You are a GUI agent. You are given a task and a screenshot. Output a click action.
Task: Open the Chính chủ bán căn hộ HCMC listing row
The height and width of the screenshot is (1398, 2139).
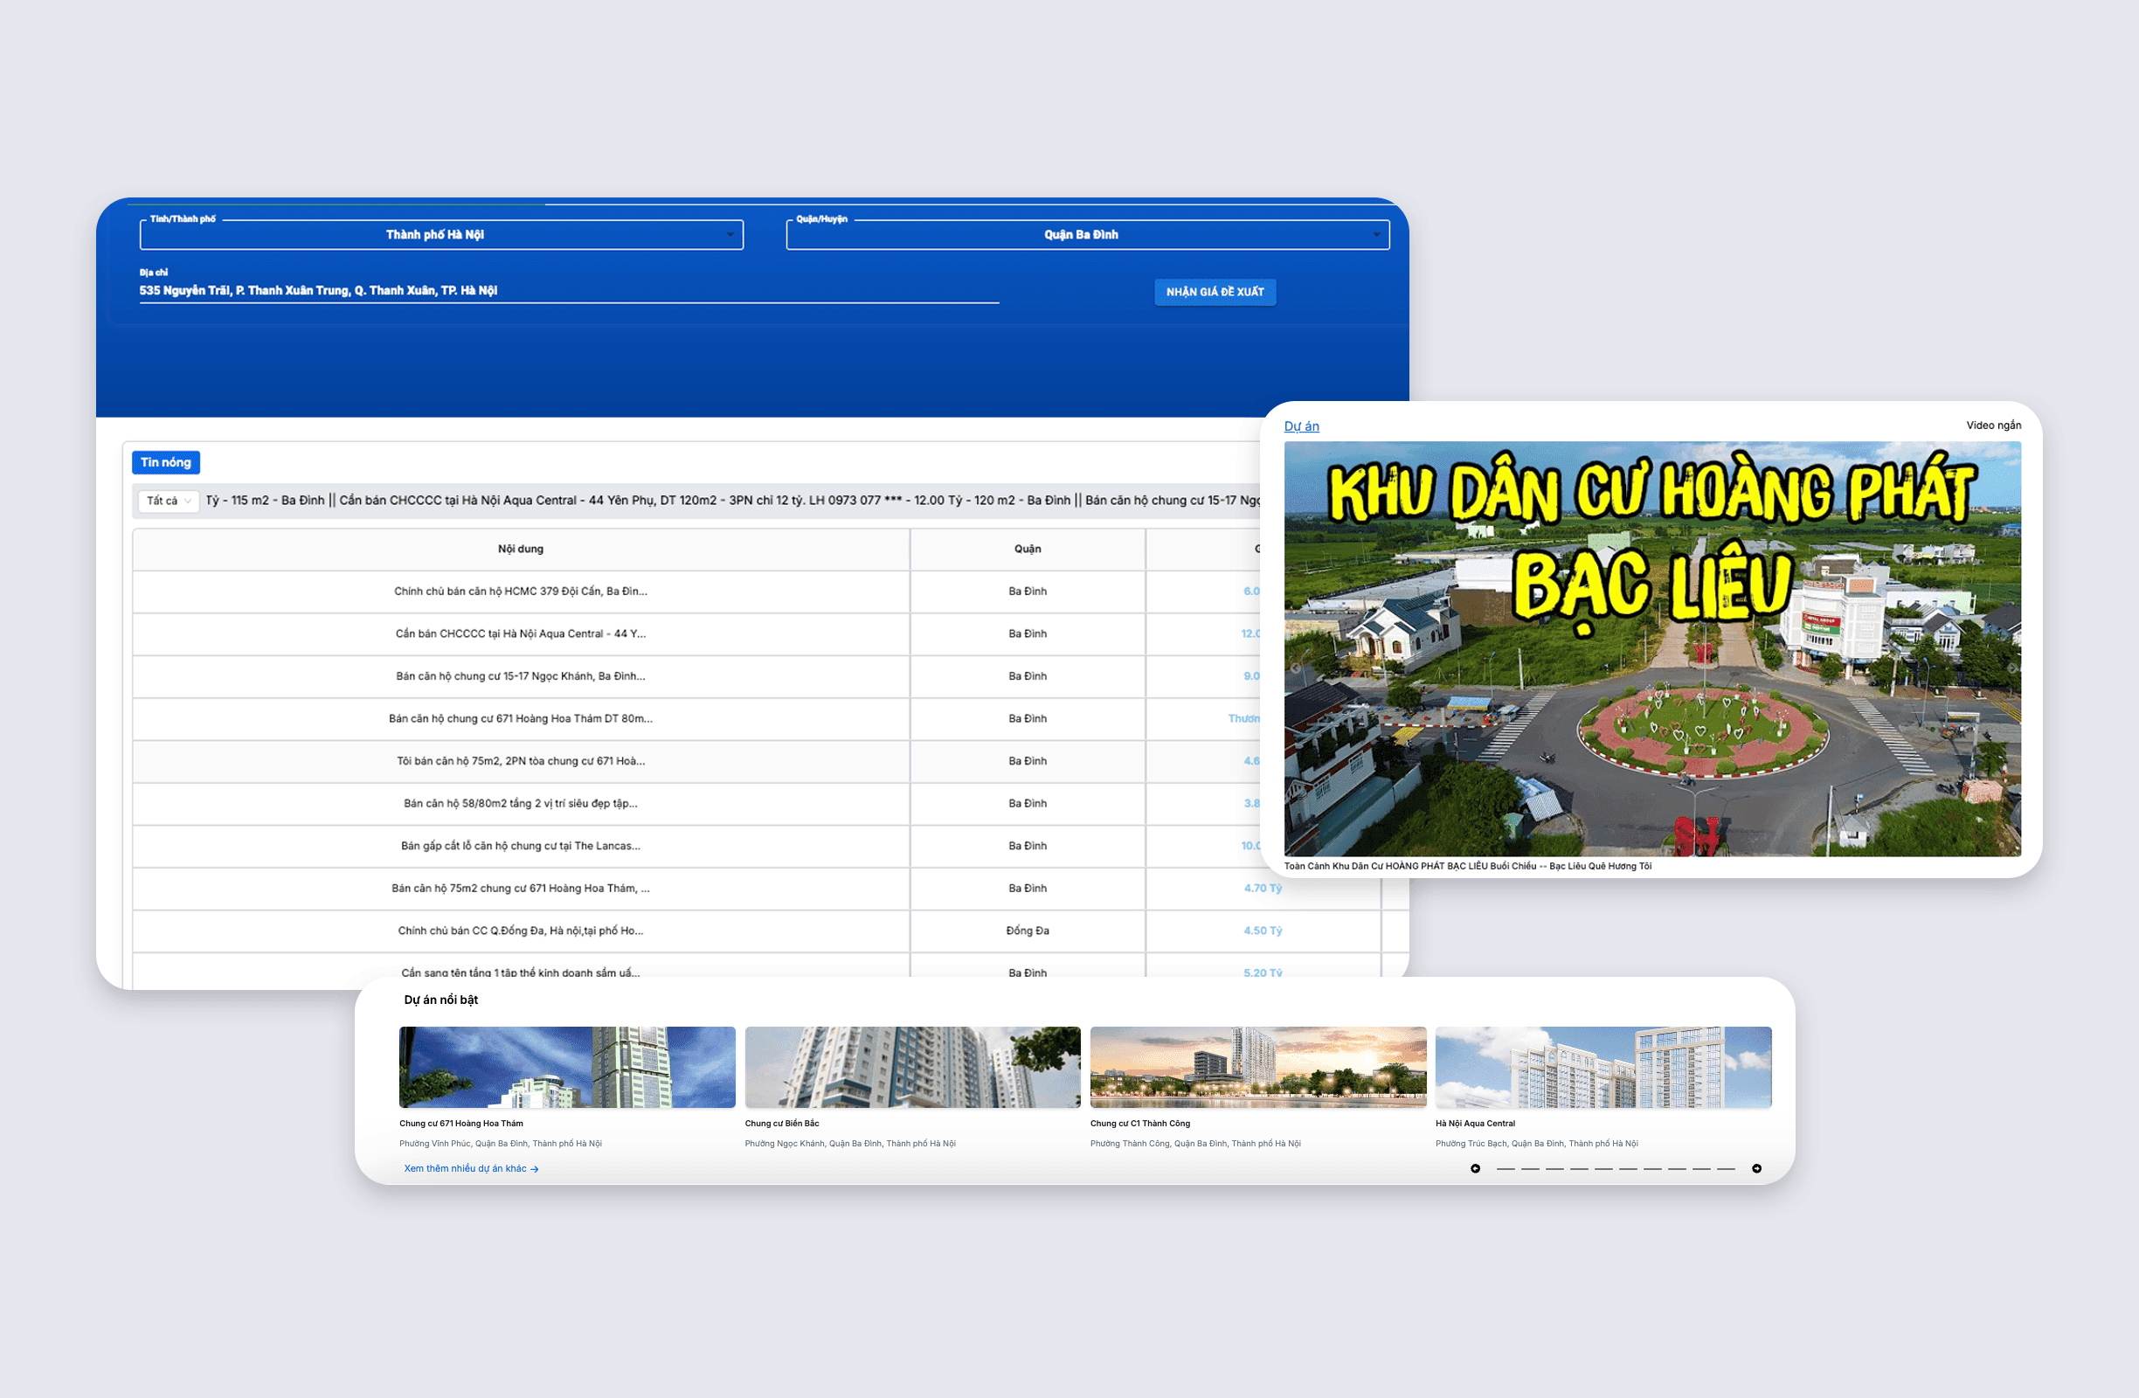(521, 592)
